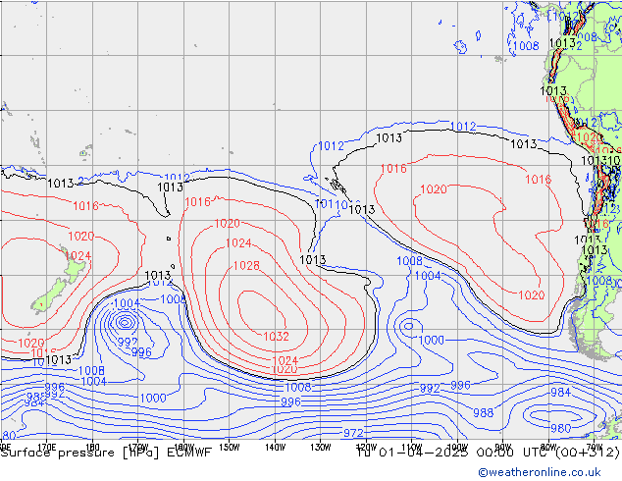622x481 pixels.
Task: Click the 140W longitude label
Action: pyautogui.click(x=275, y=448)
